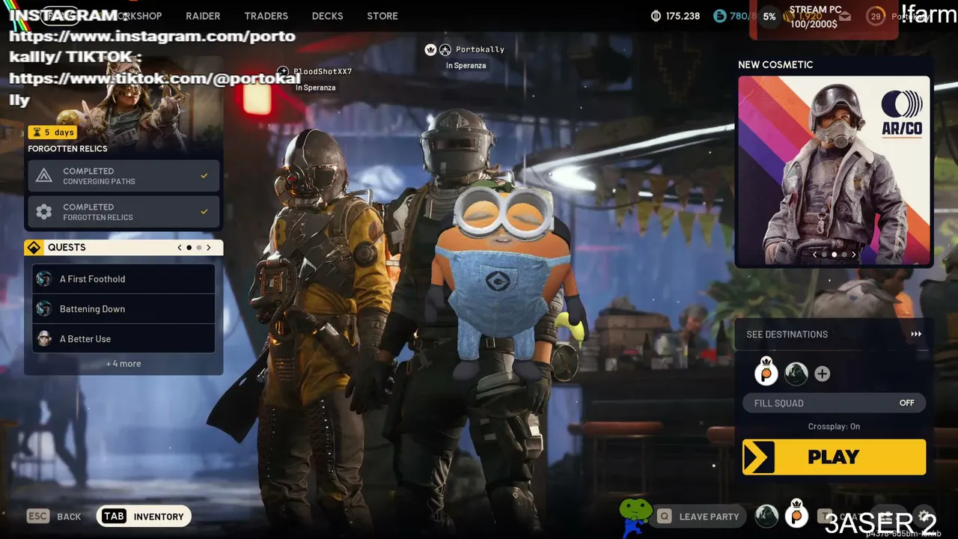
Task: Open the Inventory with the TAB button
Action: (x=144, y=517)
